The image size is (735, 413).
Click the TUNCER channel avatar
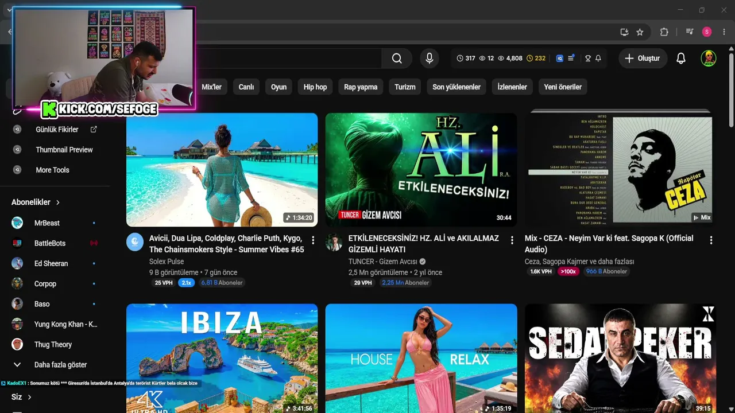[x=334, y=242]
